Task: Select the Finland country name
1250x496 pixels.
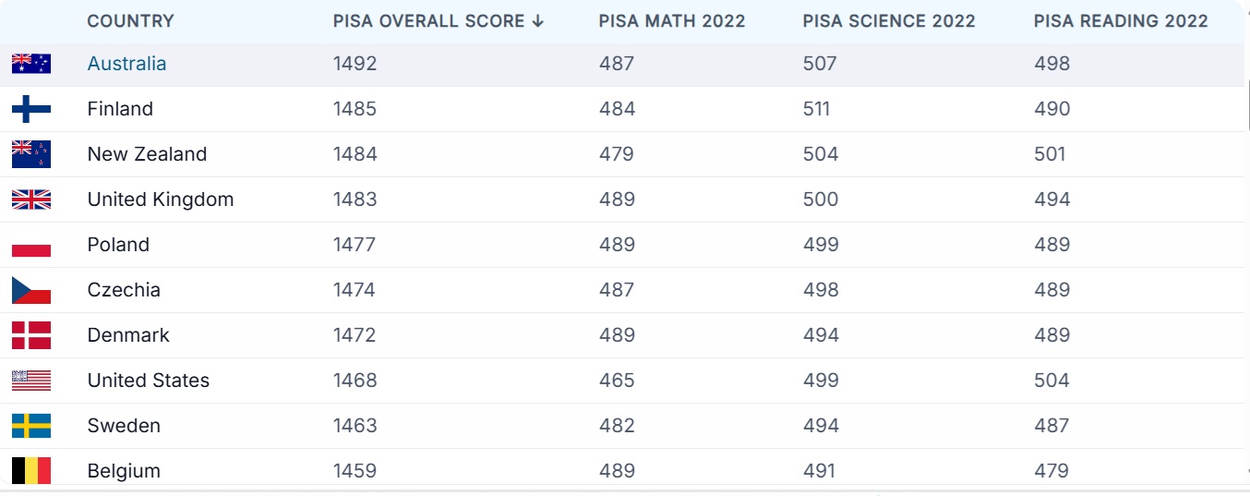Action: pyautogui.click(x=120, y=109)
